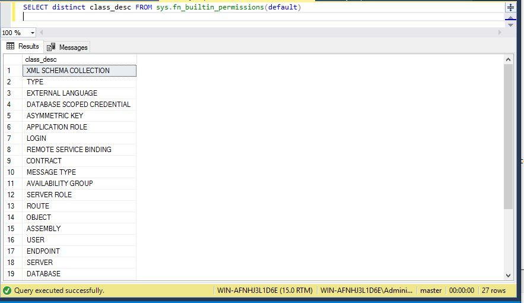The height and width of the screenshot is (303, 524).
Task: Click the Admini... login status entry
Action: tap(366, 291)
